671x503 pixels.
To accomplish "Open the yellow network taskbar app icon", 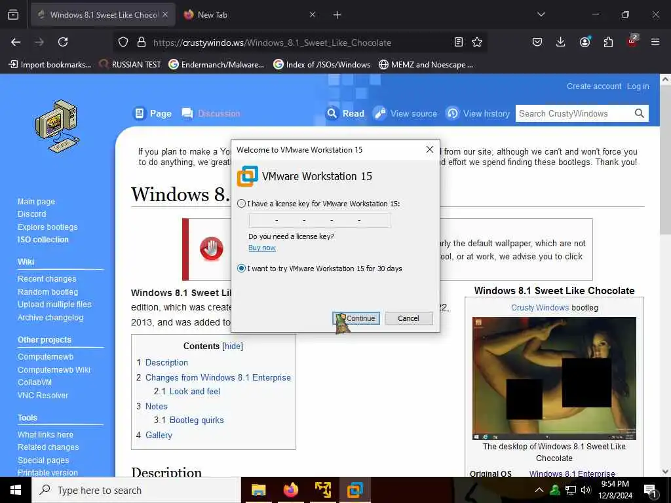I will pyautogui.click(x=322, y=490).
